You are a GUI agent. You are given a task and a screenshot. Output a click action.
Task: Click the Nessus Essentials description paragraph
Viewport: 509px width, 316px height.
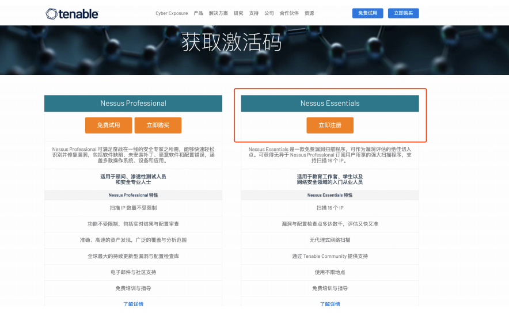330,155
